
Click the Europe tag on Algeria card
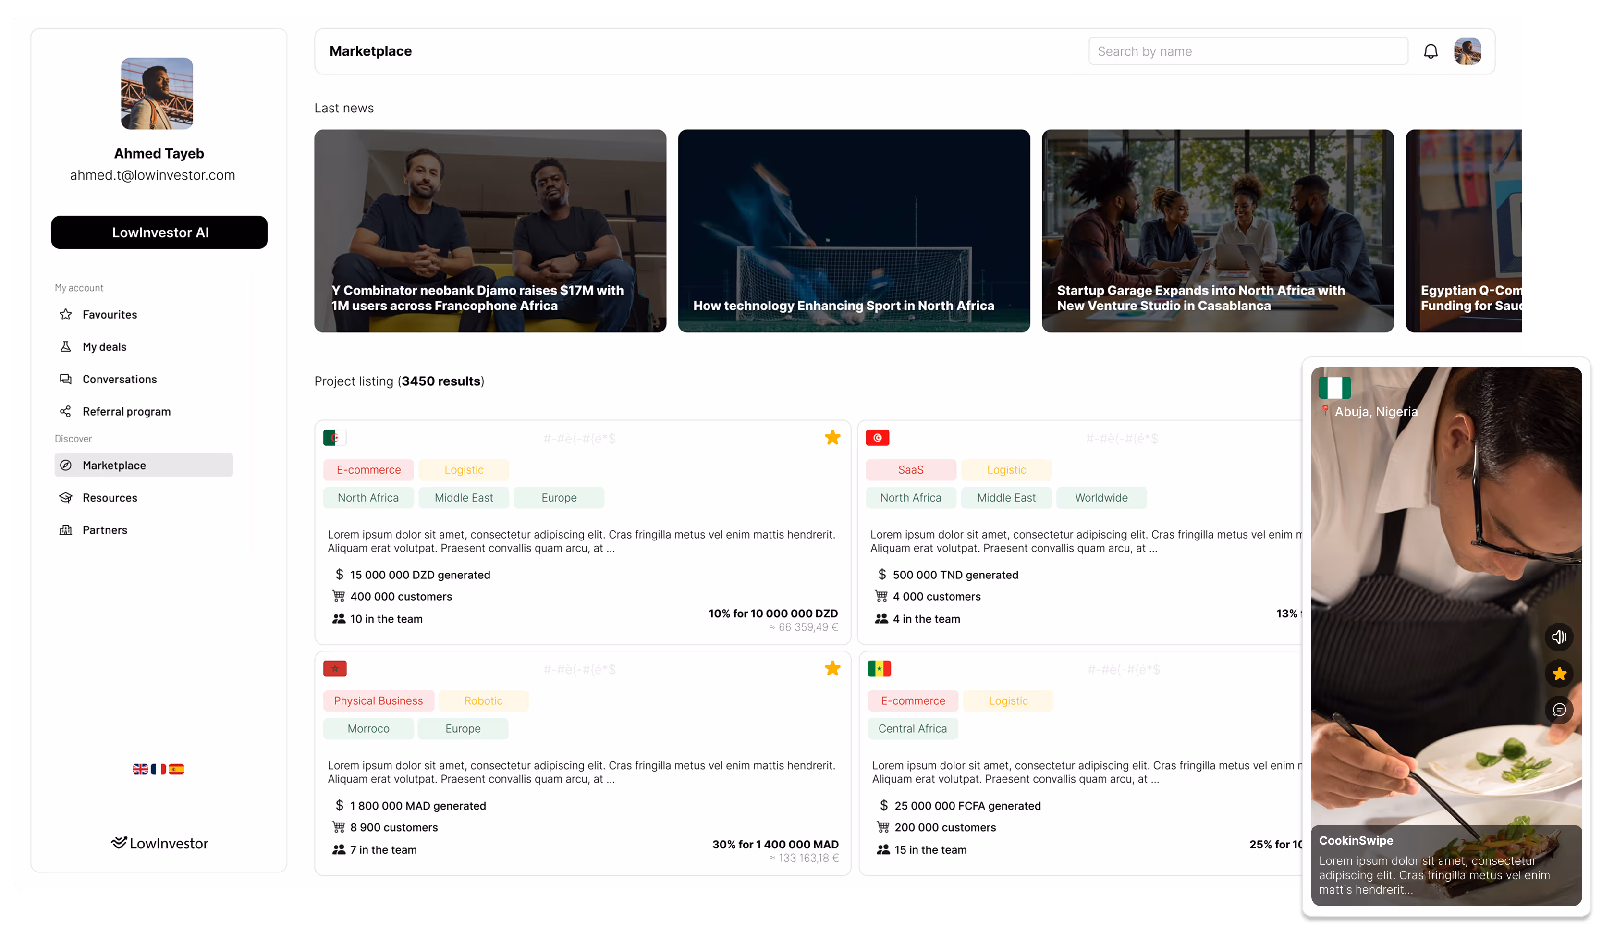coord(559,498)
